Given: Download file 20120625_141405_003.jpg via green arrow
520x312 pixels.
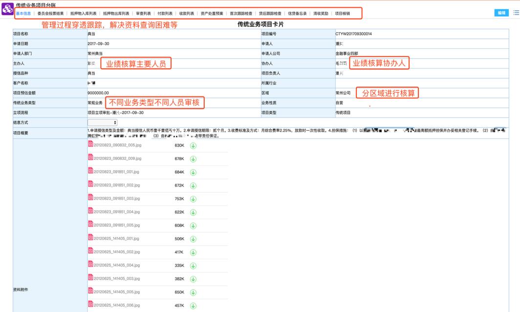Looking at the screenshot, I should (193, 279).
